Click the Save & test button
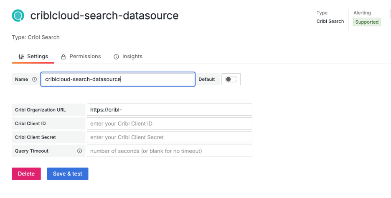Viewport: 391px width, 198px height. [x=67, y=173]
